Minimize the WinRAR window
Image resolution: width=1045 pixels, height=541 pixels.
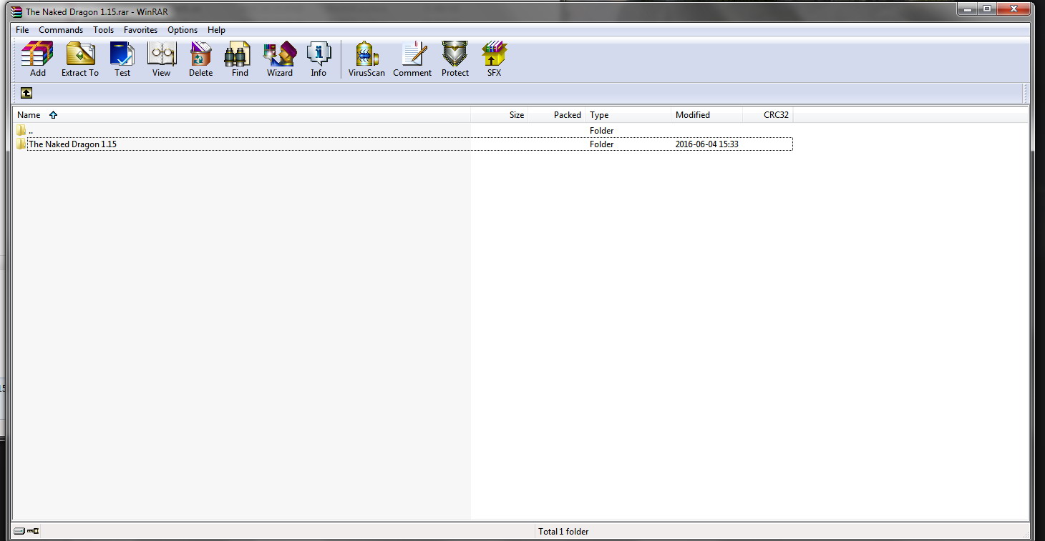click(x=968, y=9)
